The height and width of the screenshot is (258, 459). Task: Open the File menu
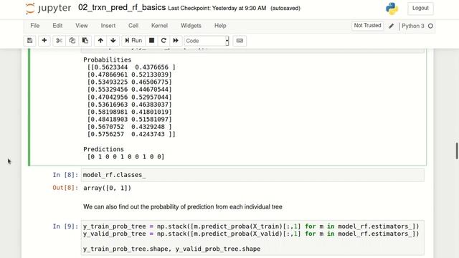click(x=35, y=26)
